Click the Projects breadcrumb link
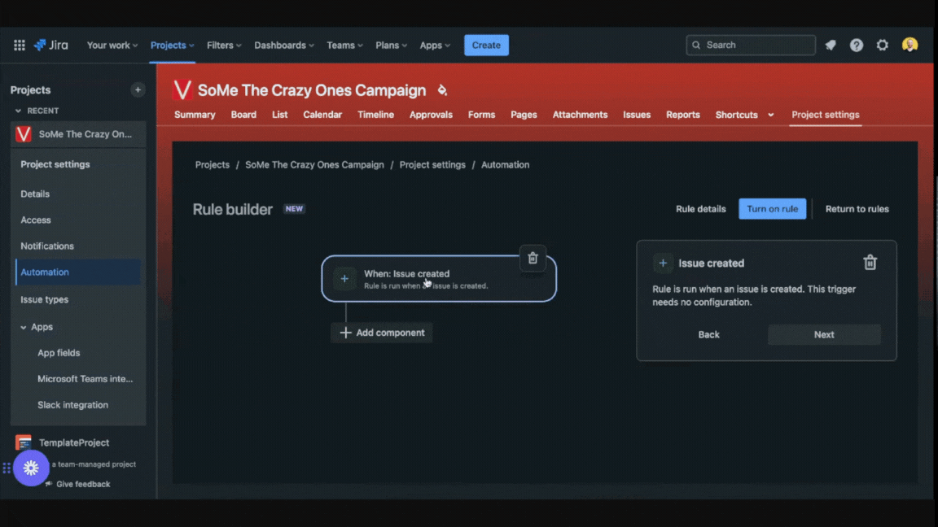 tap(212, 165)
